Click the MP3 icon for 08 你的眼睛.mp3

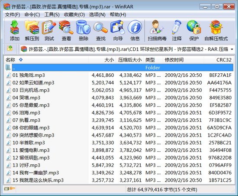coord(8,128)
